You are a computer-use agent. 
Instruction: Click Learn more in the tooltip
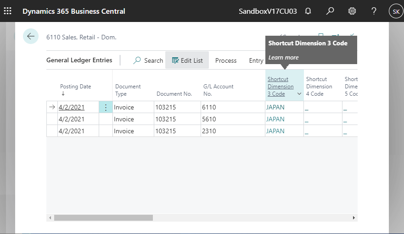click(x=283, y=58)
